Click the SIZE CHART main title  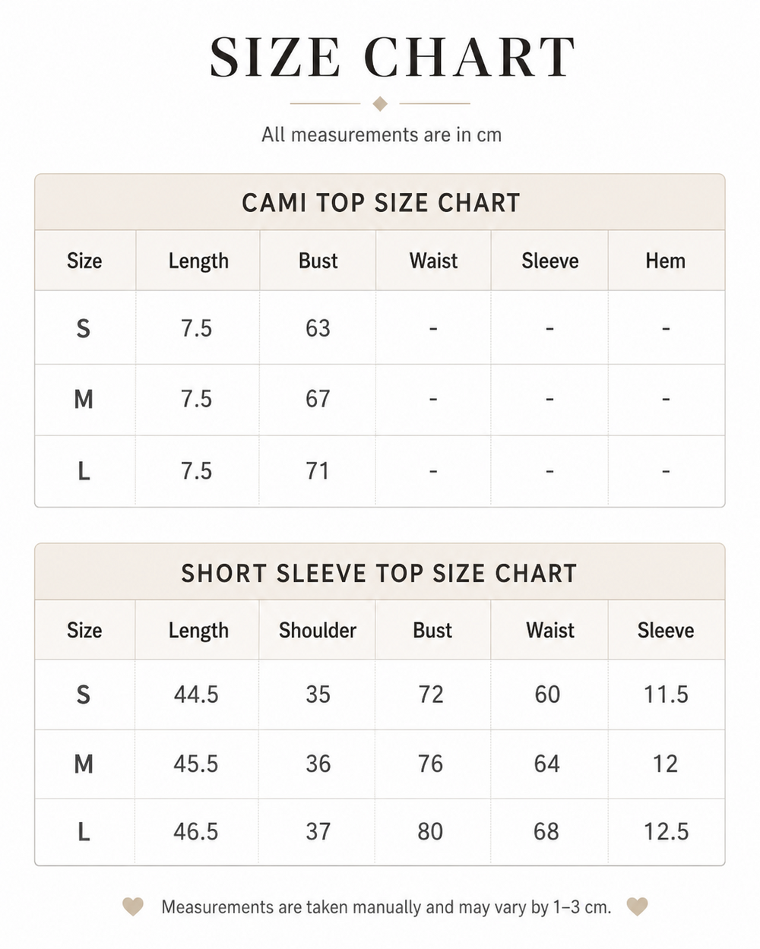391,58
